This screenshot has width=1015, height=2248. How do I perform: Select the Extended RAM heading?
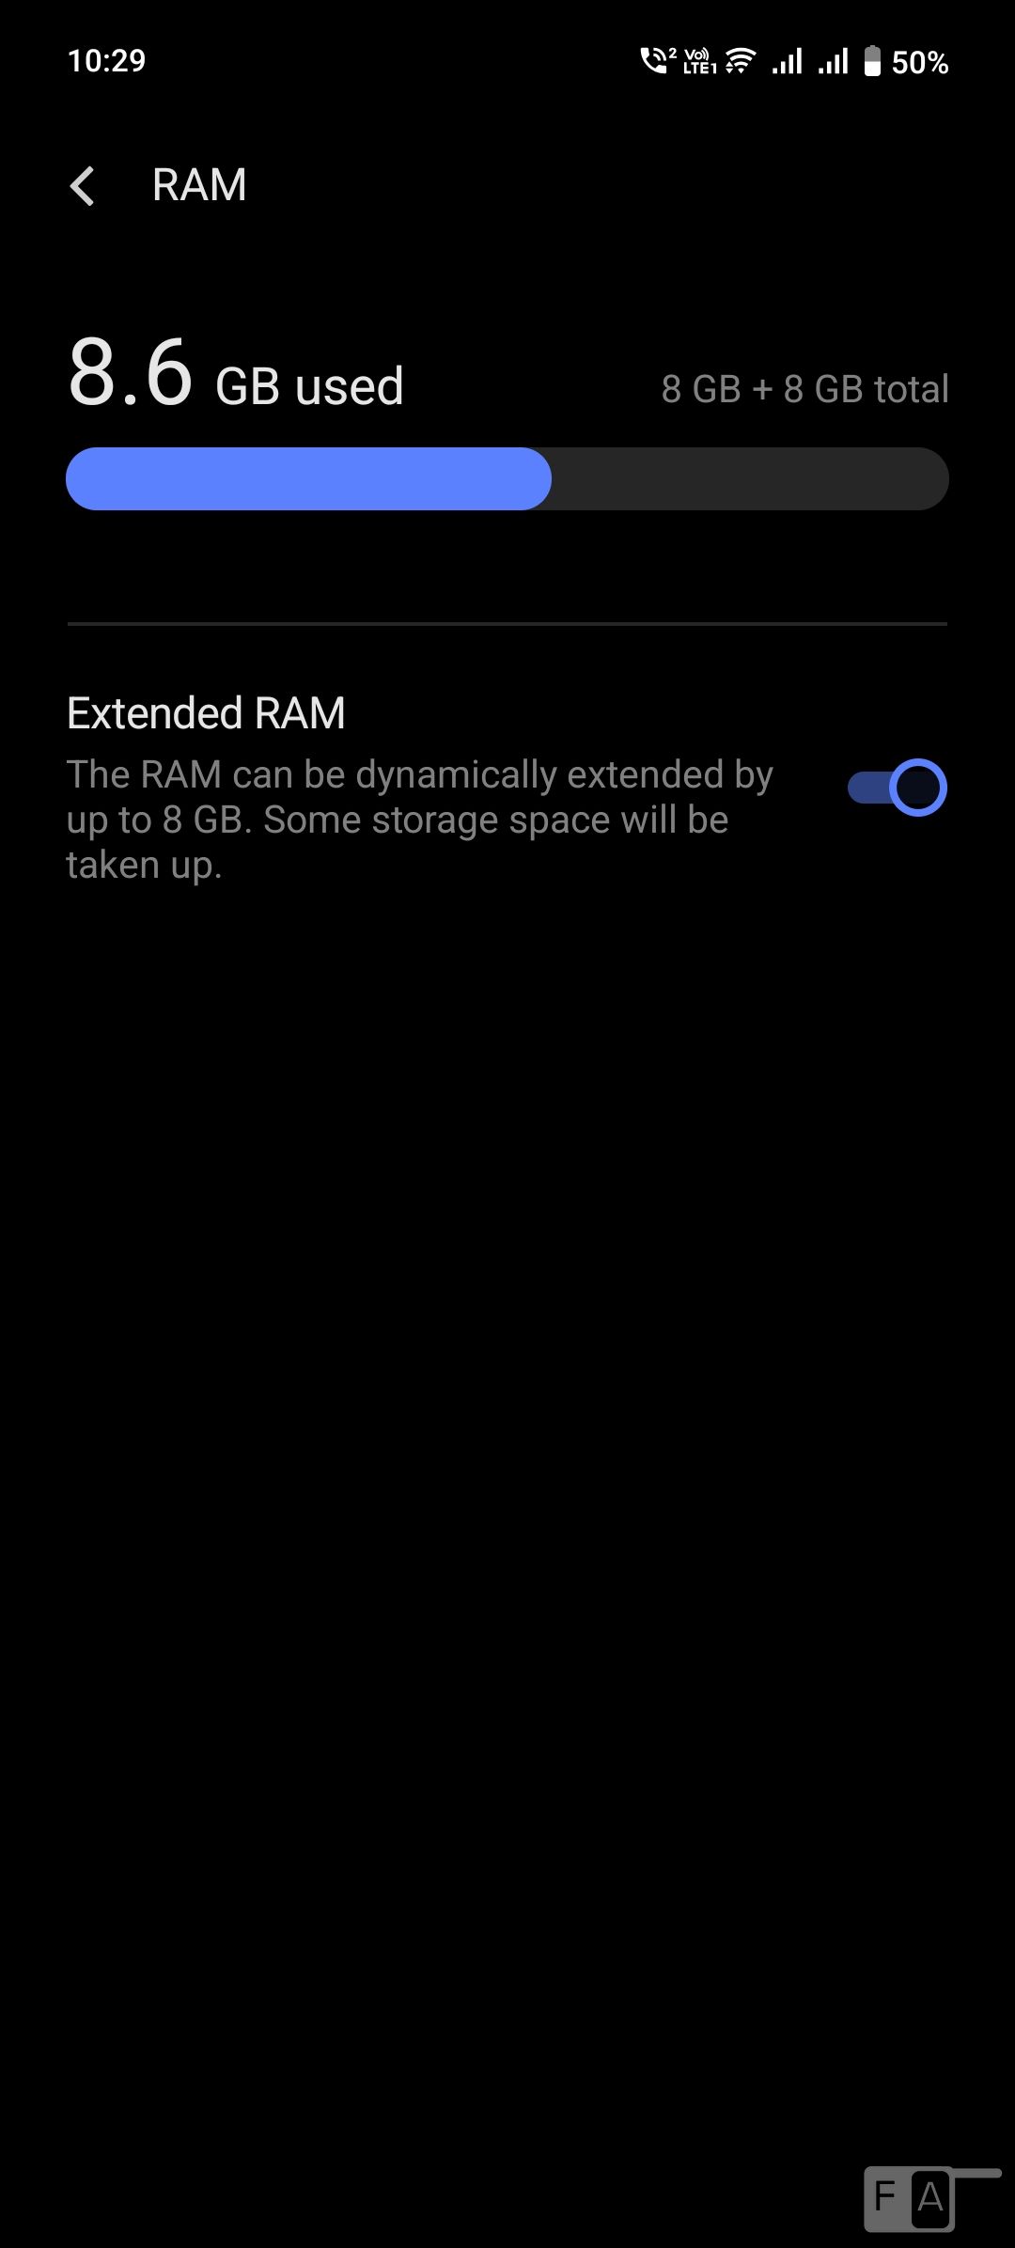click(x=206, y=713)
